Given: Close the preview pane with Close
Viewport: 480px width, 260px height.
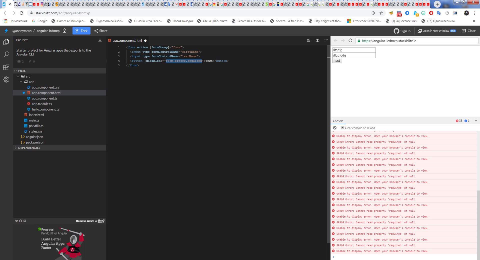Looking at the screenshot, I should [469, 31].
